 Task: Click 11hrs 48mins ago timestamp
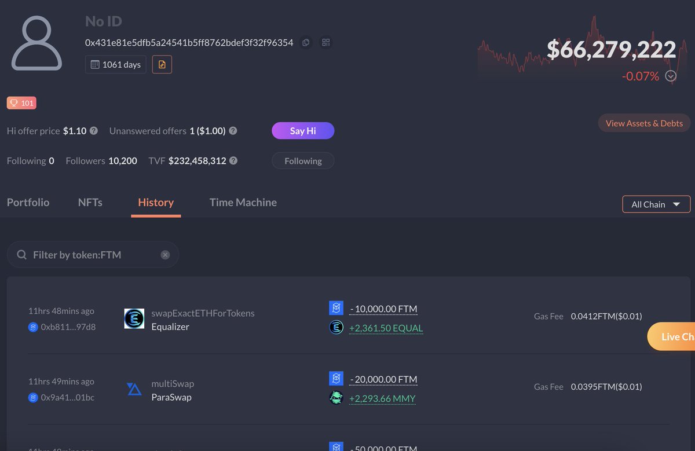pos(61,311)
